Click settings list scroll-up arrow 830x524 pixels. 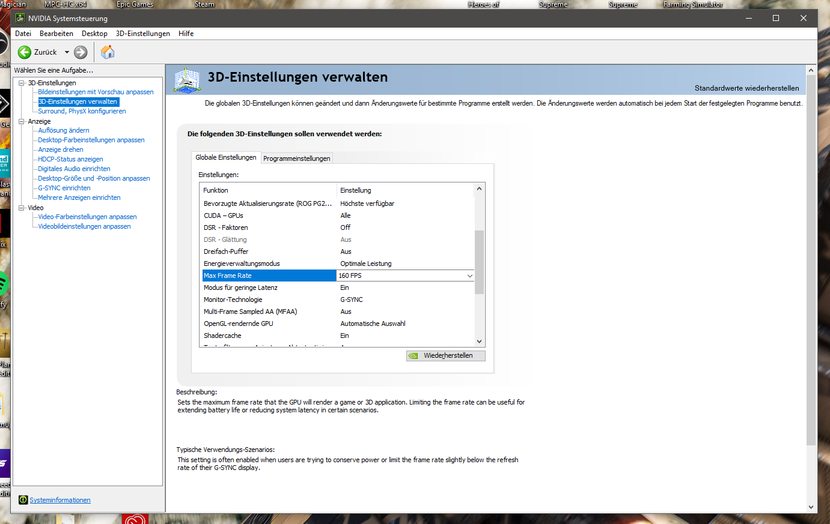480,188
